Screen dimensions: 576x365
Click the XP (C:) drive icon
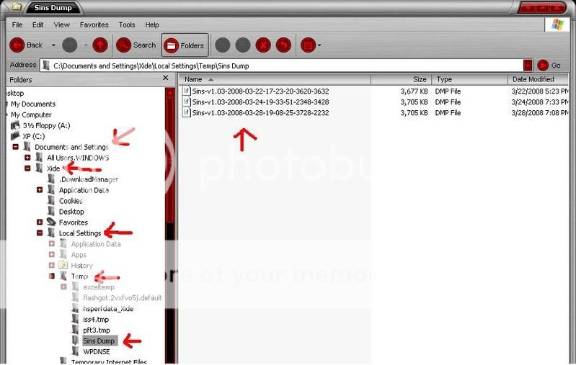pyautogui.click(x=15, y=136)
